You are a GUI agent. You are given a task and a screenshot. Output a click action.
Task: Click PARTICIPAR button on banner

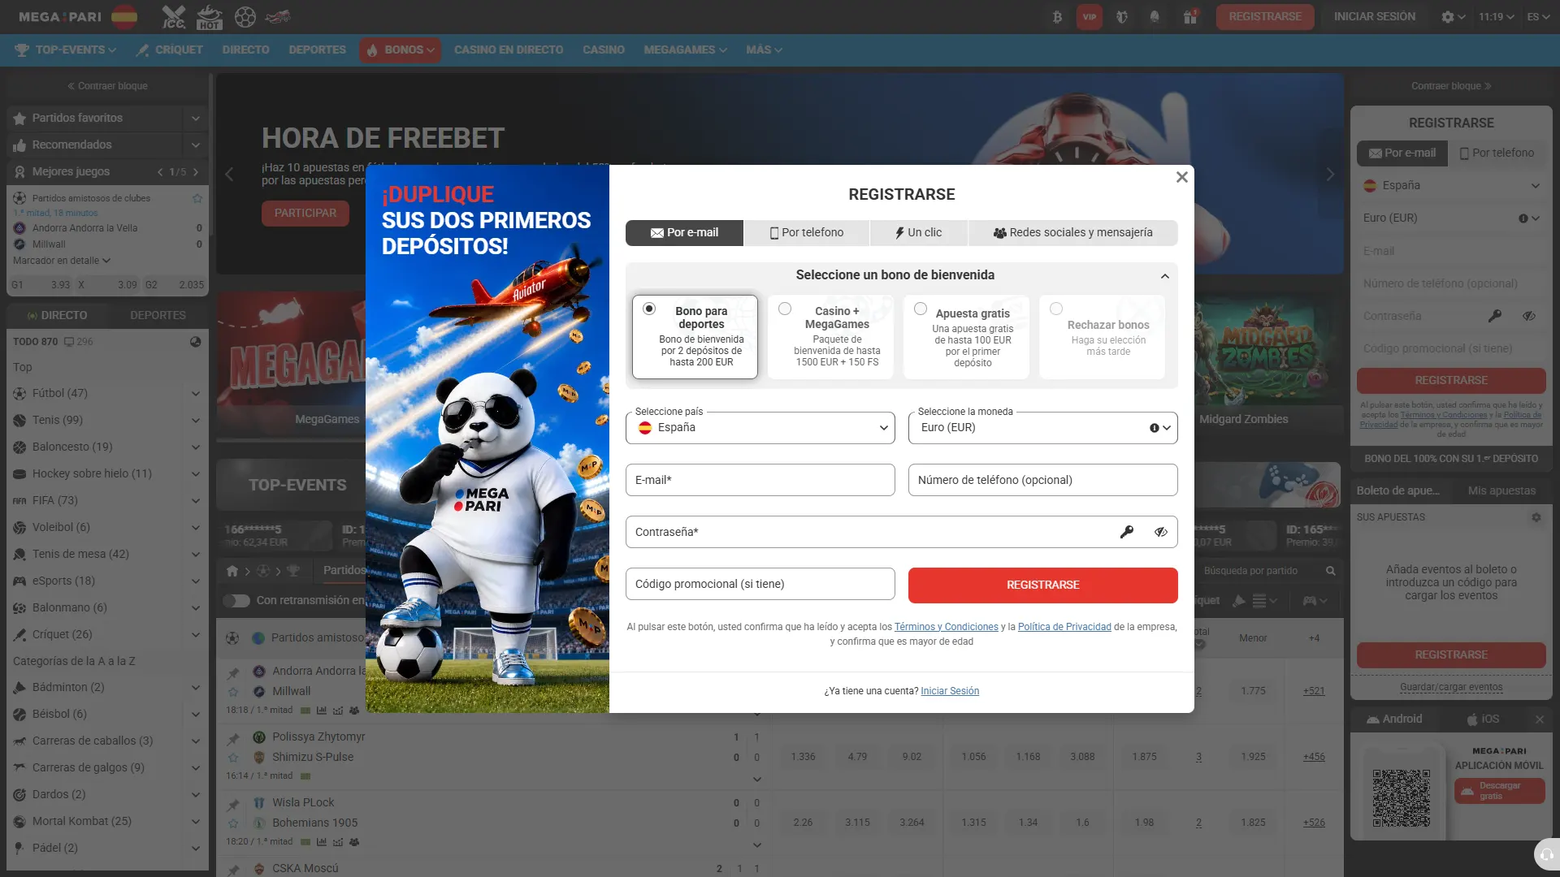click(305, 214)
